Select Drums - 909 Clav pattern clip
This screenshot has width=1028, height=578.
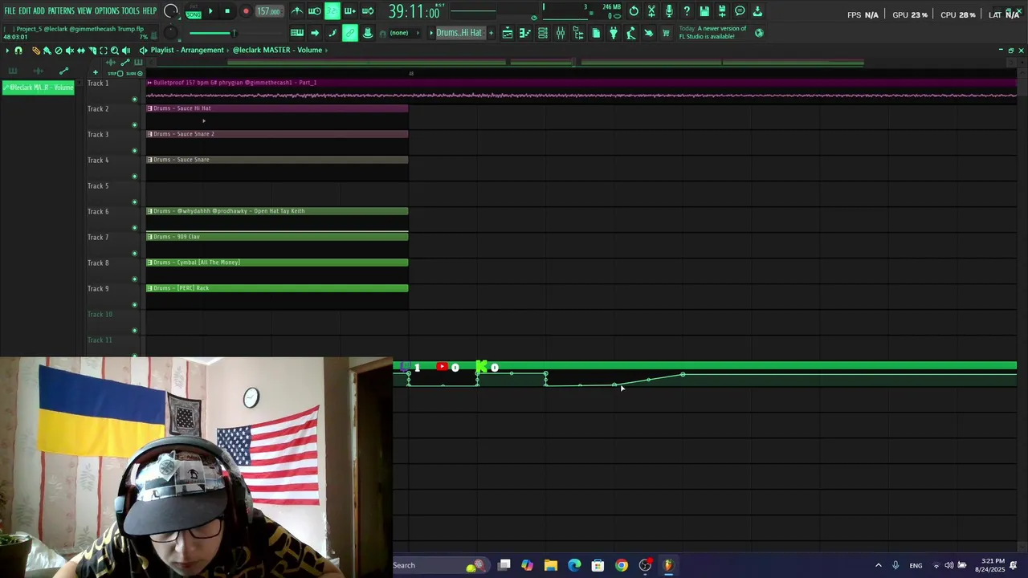point(277,237)
